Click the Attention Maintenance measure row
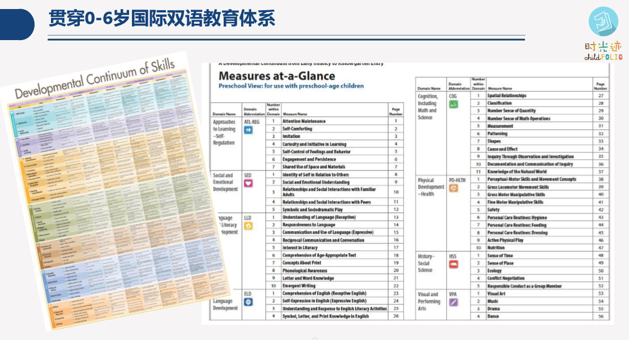Image resolution: width=629 pixels, height=340 pixels. point(304,121)
